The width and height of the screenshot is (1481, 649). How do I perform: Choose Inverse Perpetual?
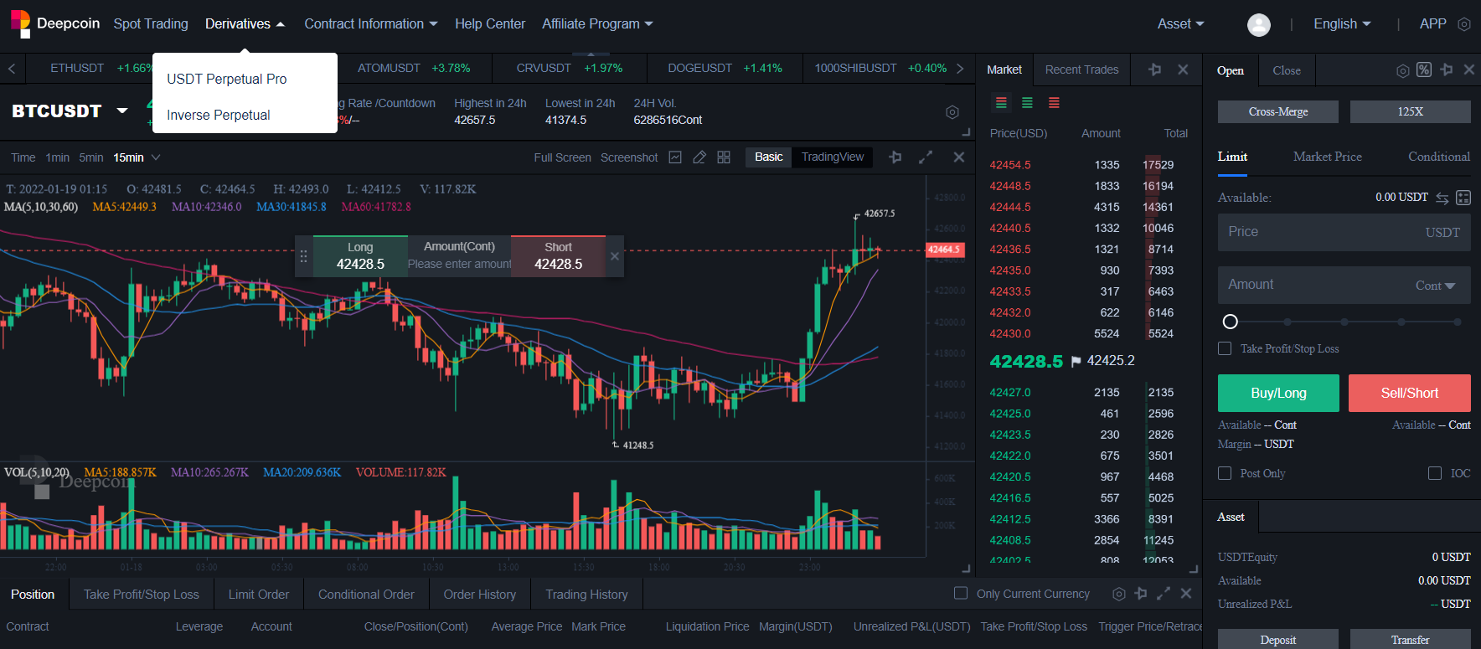pyautogui.click(x=219, y=115)
